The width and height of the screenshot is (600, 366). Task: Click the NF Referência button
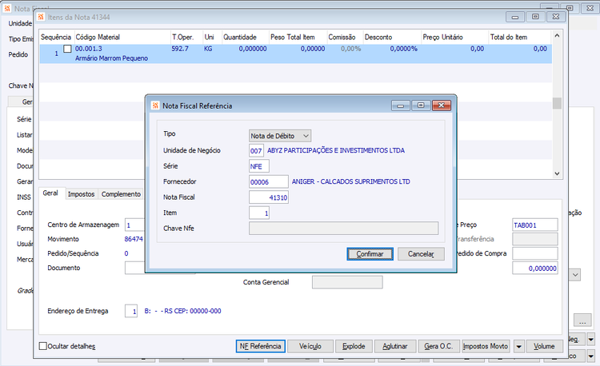point(261,347)
